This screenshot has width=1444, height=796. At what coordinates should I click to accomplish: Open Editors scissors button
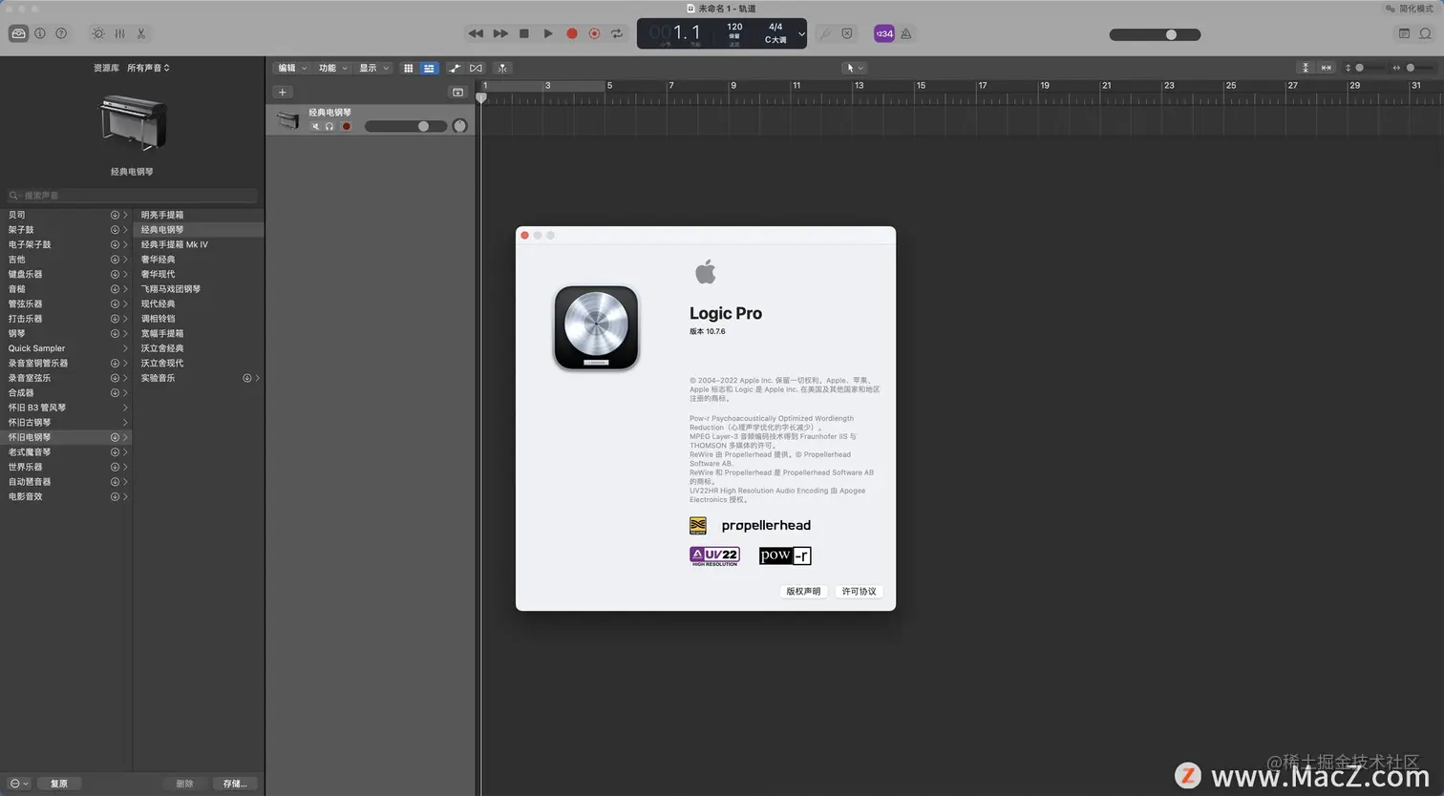tap(140, 33)
